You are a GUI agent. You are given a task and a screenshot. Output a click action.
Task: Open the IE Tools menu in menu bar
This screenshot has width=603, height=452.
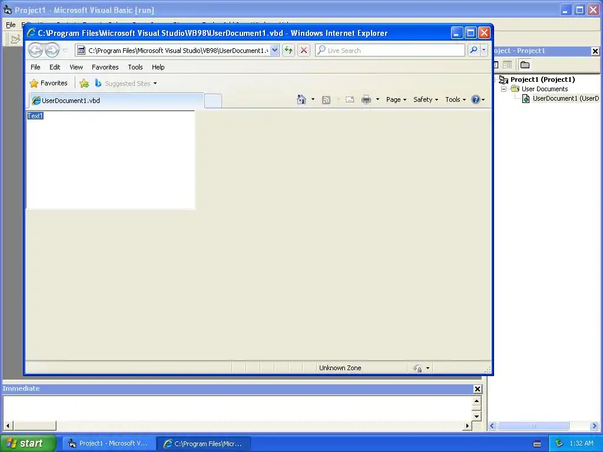[x=135, y=67]
